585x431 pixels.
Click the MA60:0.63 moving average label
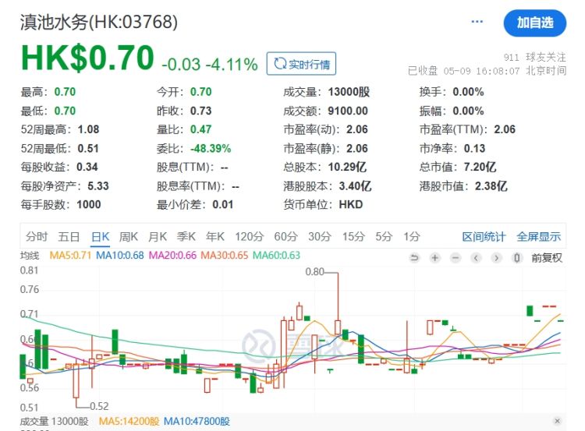pos(276,256)
